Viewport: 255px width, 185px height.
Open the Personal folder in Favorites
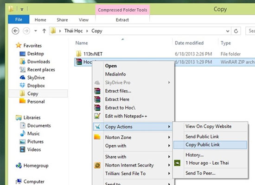(x=36, y=102)
